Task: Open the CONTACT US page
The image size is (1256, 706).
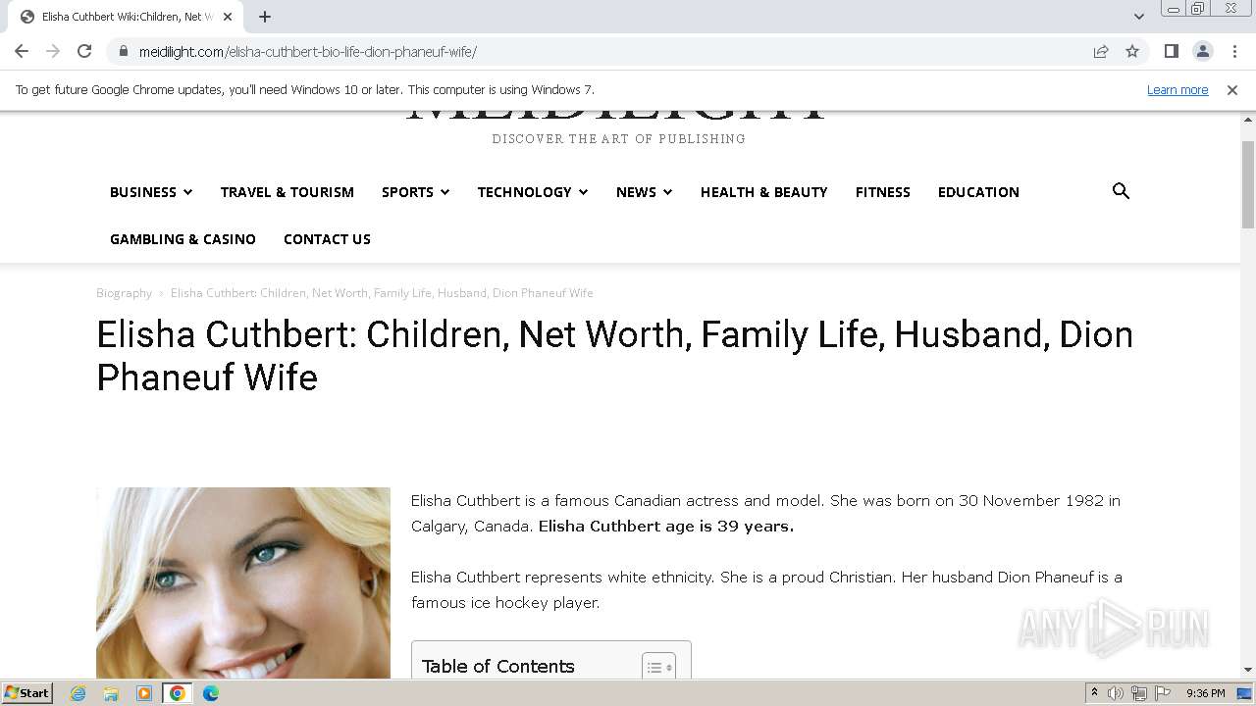Action: coord(327,239)
